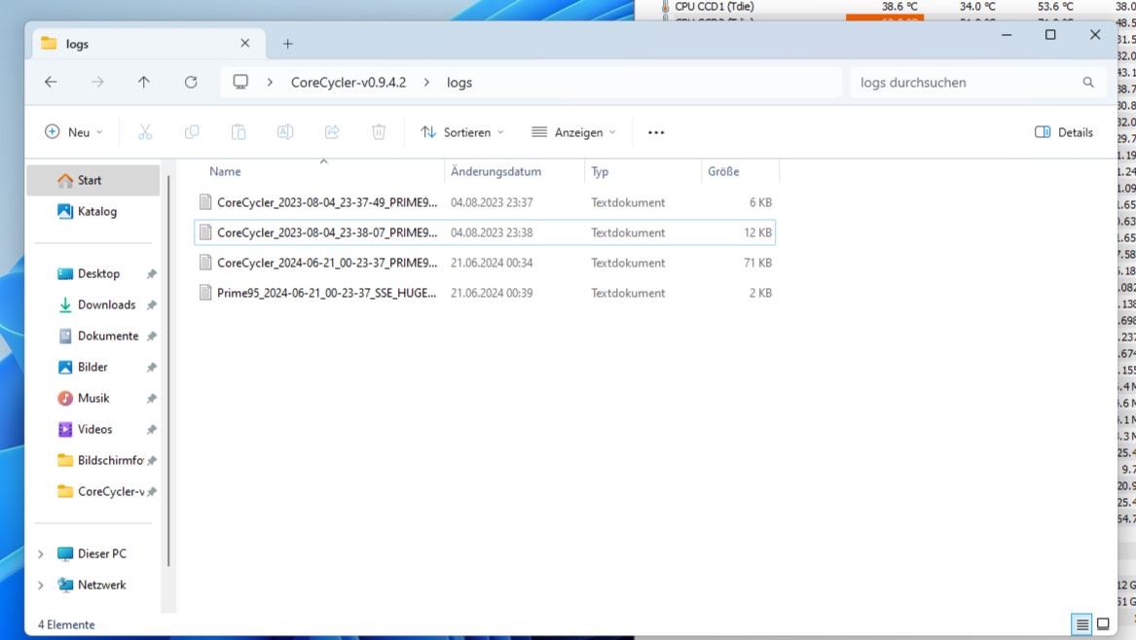
Task: Go back to the previous folder
Action: (51, 83)
